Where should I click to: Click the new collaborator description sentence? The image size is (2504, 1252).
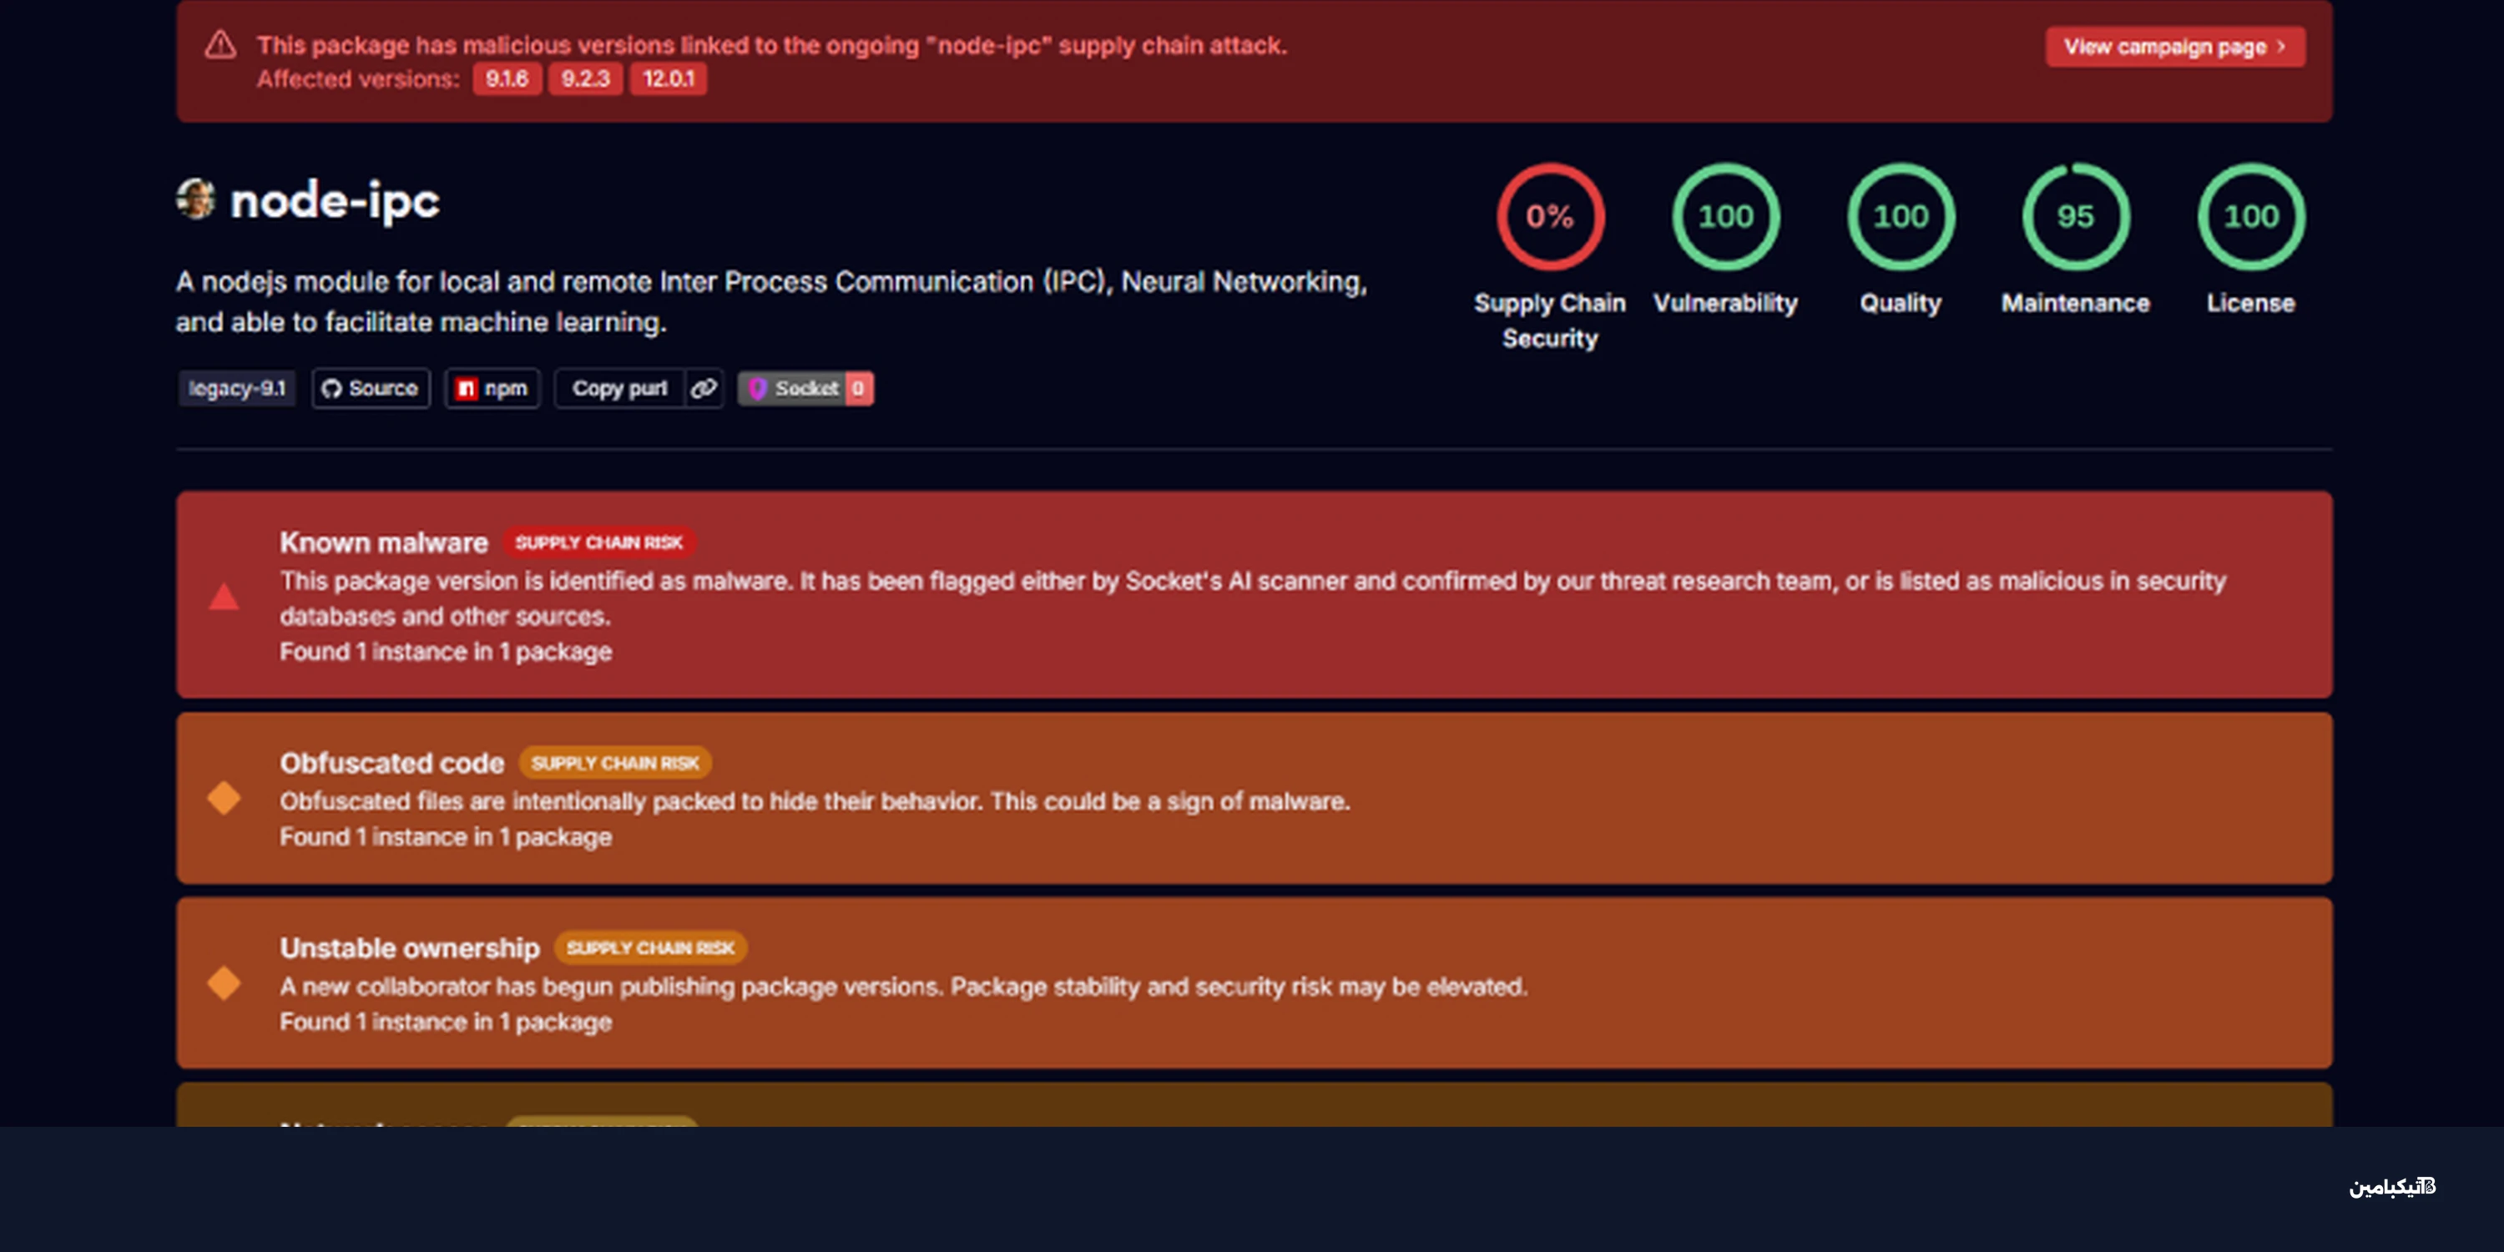pos(903,987)
